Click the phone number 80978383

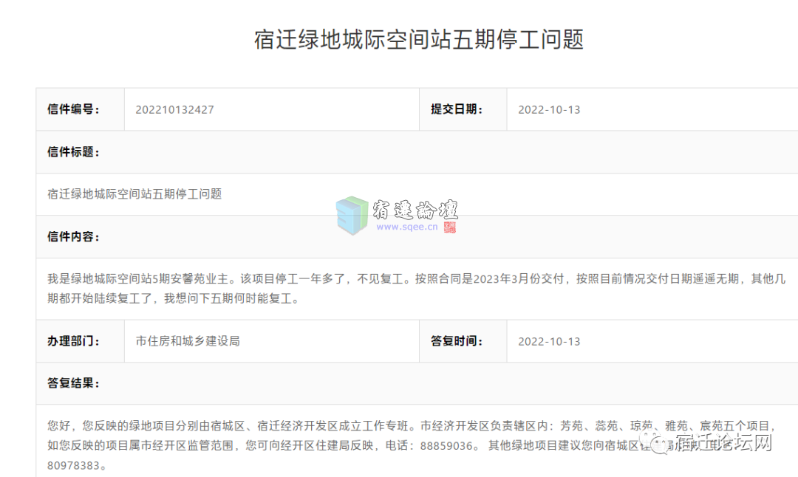(73, 466)
